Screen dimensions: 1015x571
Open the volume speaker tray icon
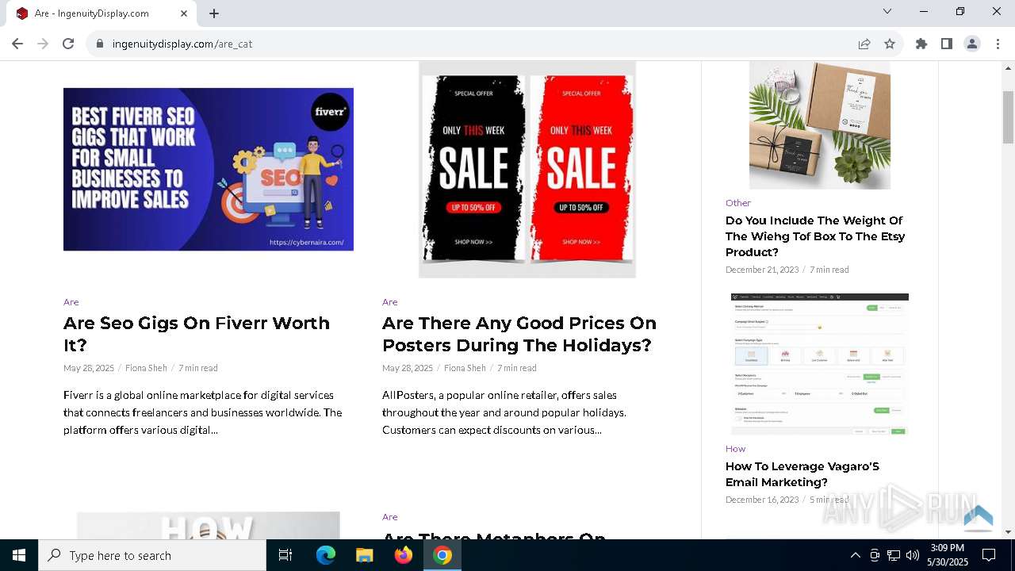pos(913,555)
